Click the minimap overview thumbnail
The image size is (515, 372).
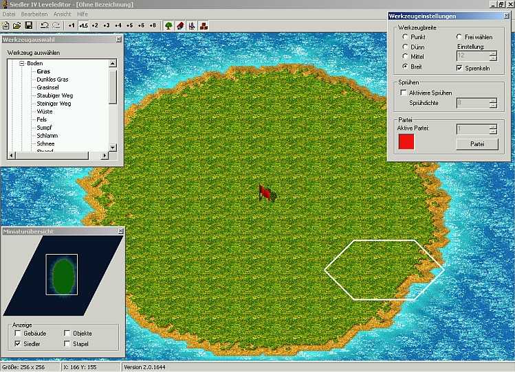(62, 274)
